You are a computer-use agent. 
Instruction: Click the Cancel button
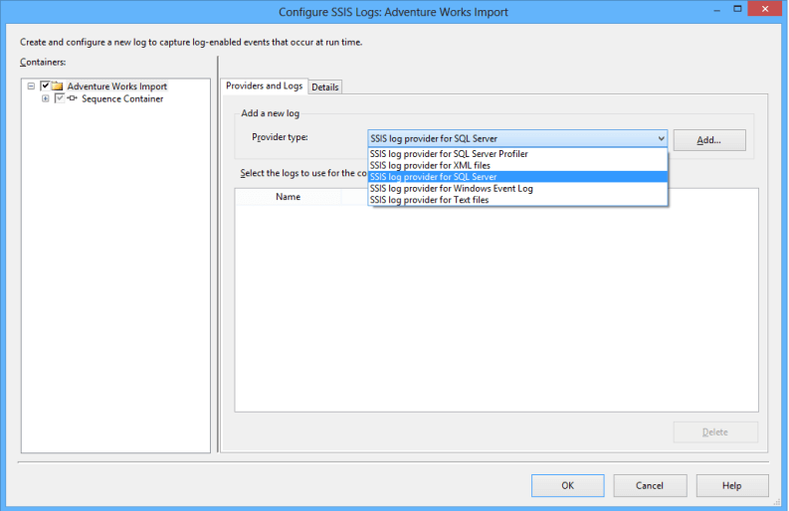pyautogui.click(x=650, y=485)
